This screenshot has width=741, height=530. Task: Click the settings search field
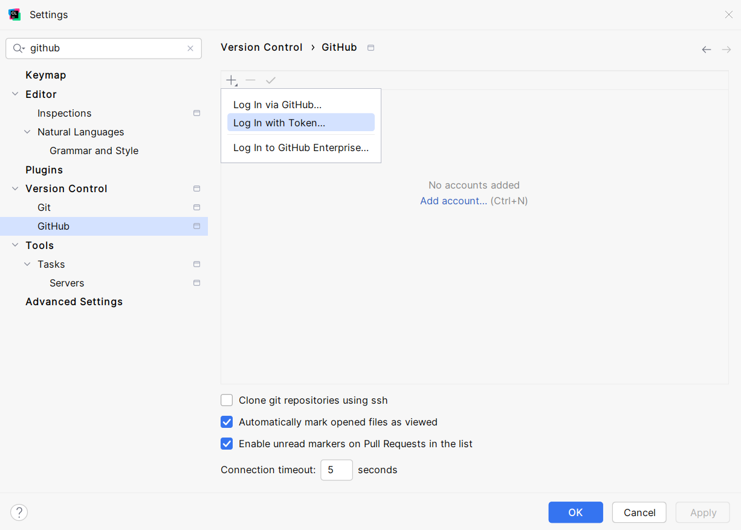pos(103,48)
